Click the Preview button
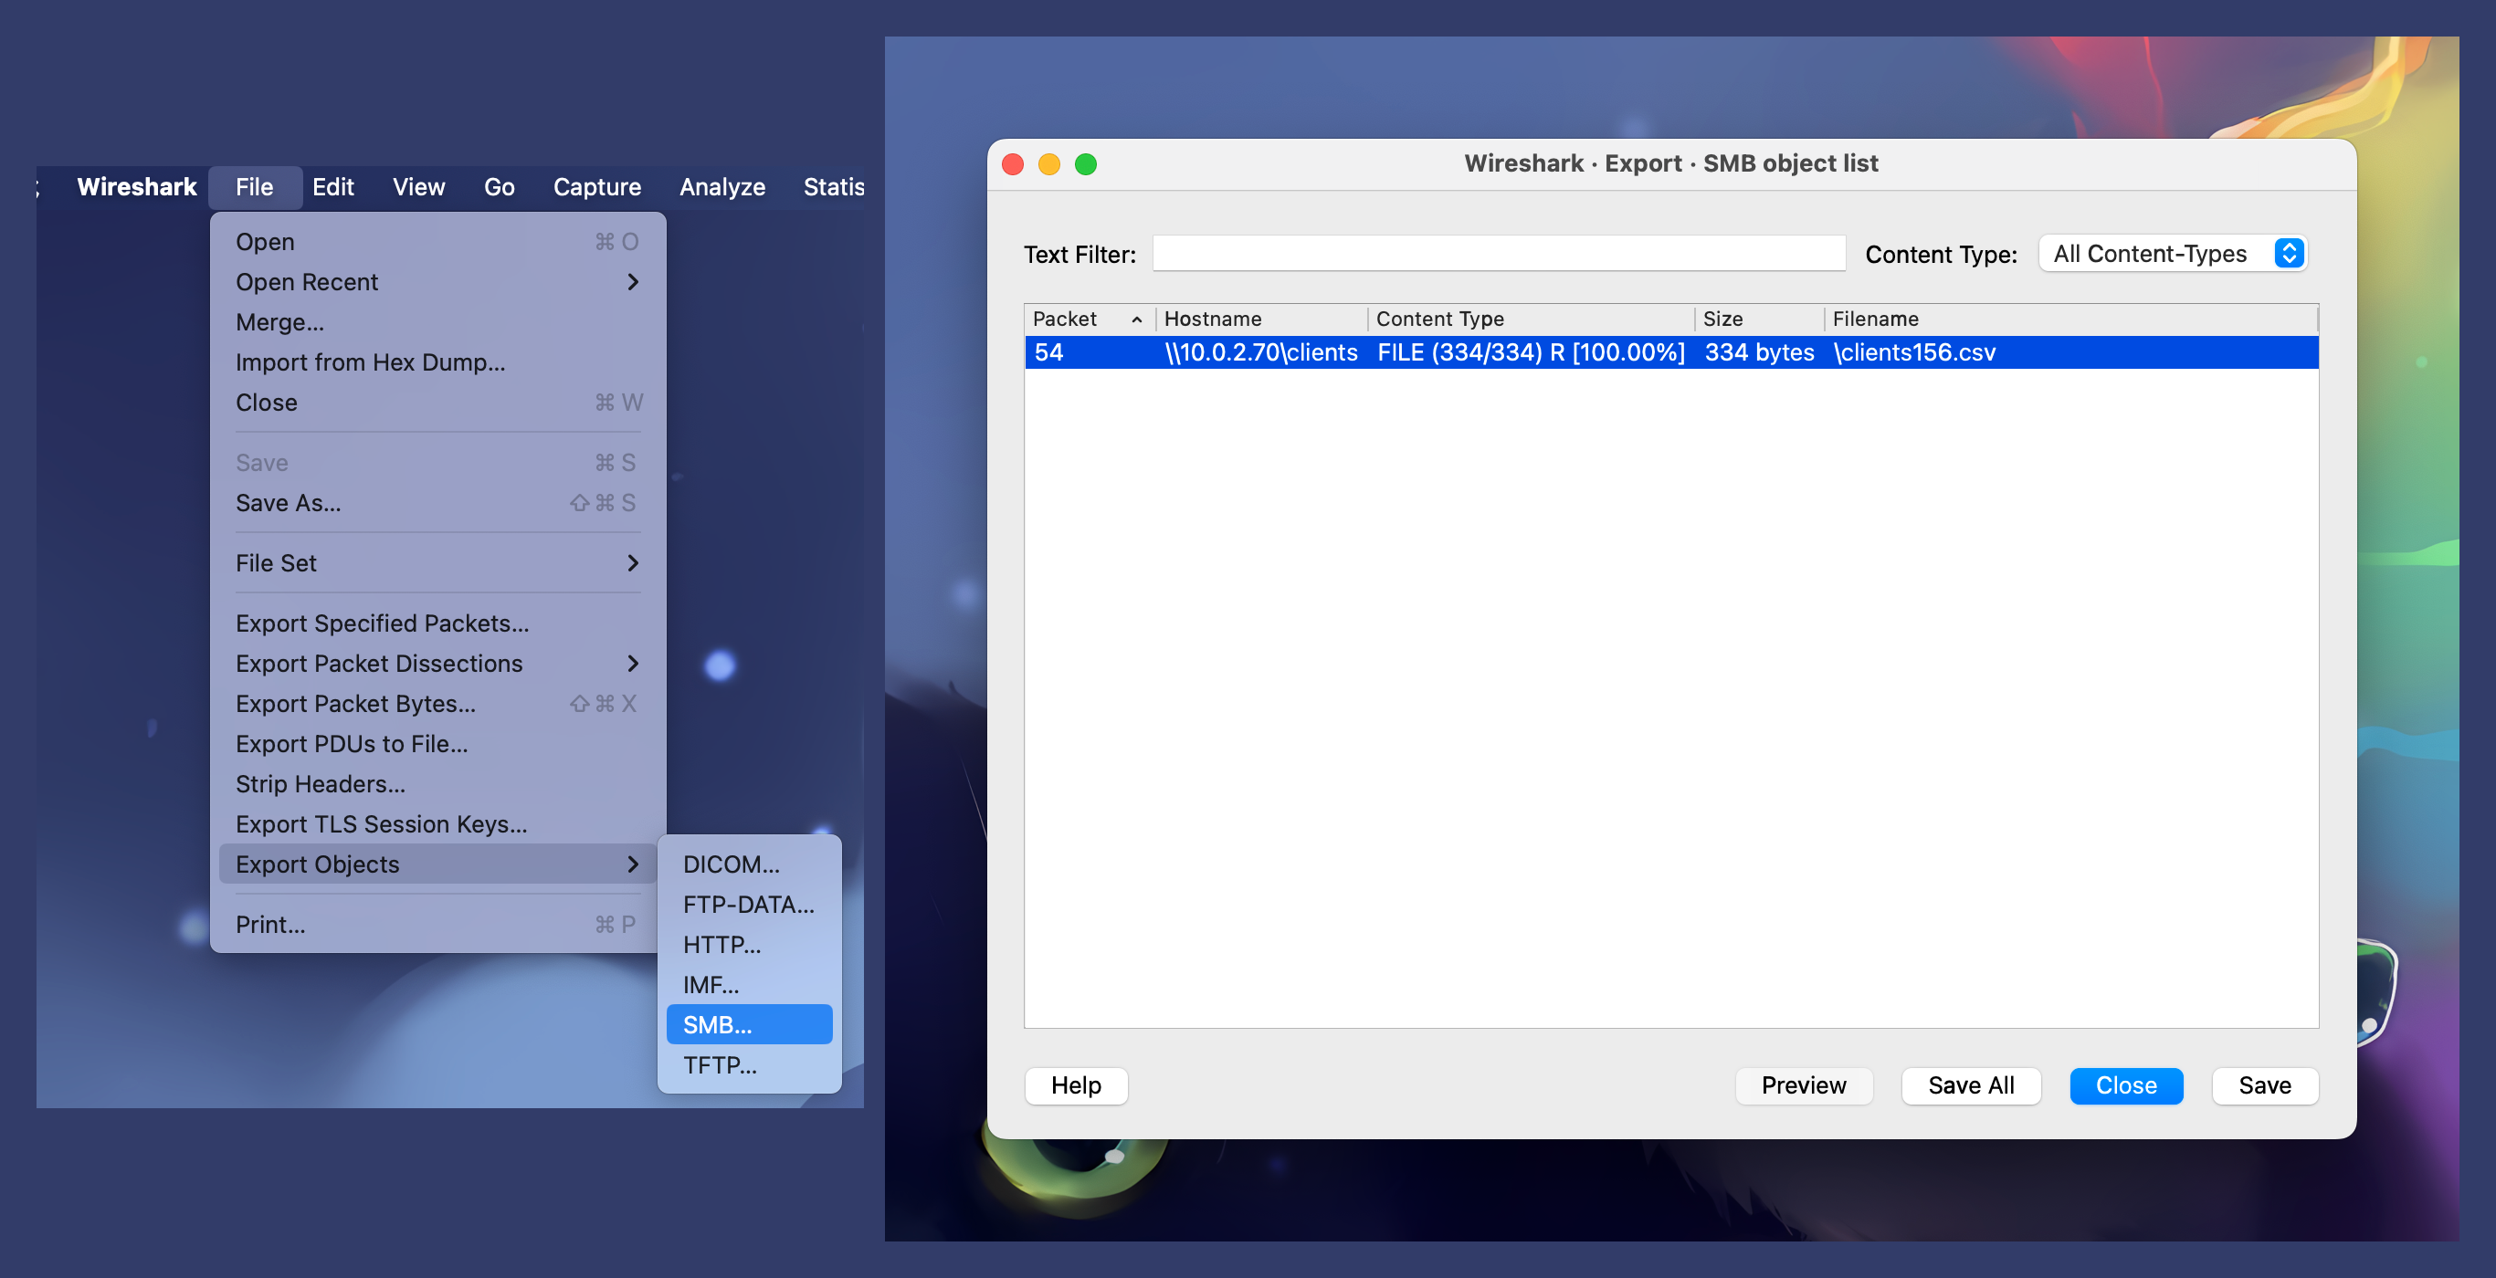Screen dimensions: 2496x1278 click(1803, 1085)
